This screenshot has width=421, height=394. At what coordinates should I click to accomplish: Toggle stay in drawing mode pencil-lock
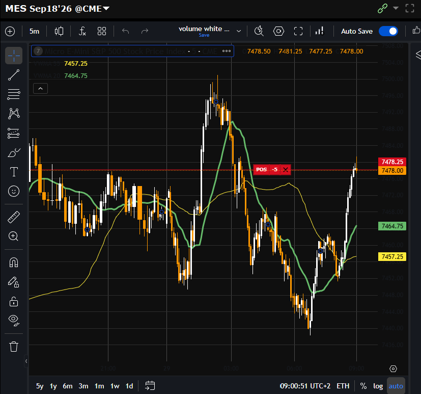click(x=14, y=282)
